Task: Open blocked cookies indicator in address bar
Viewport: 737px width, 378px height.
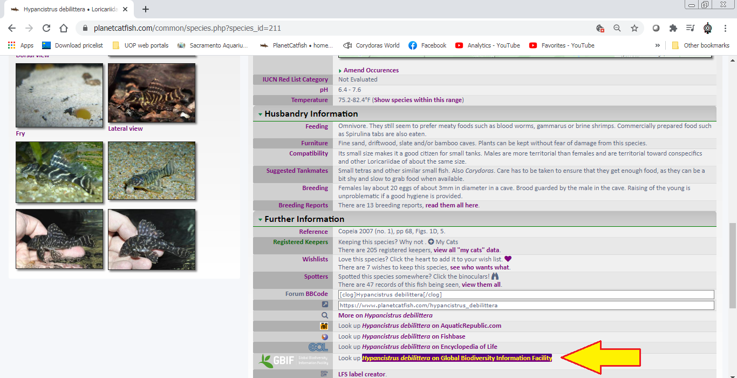Action: 600,28
